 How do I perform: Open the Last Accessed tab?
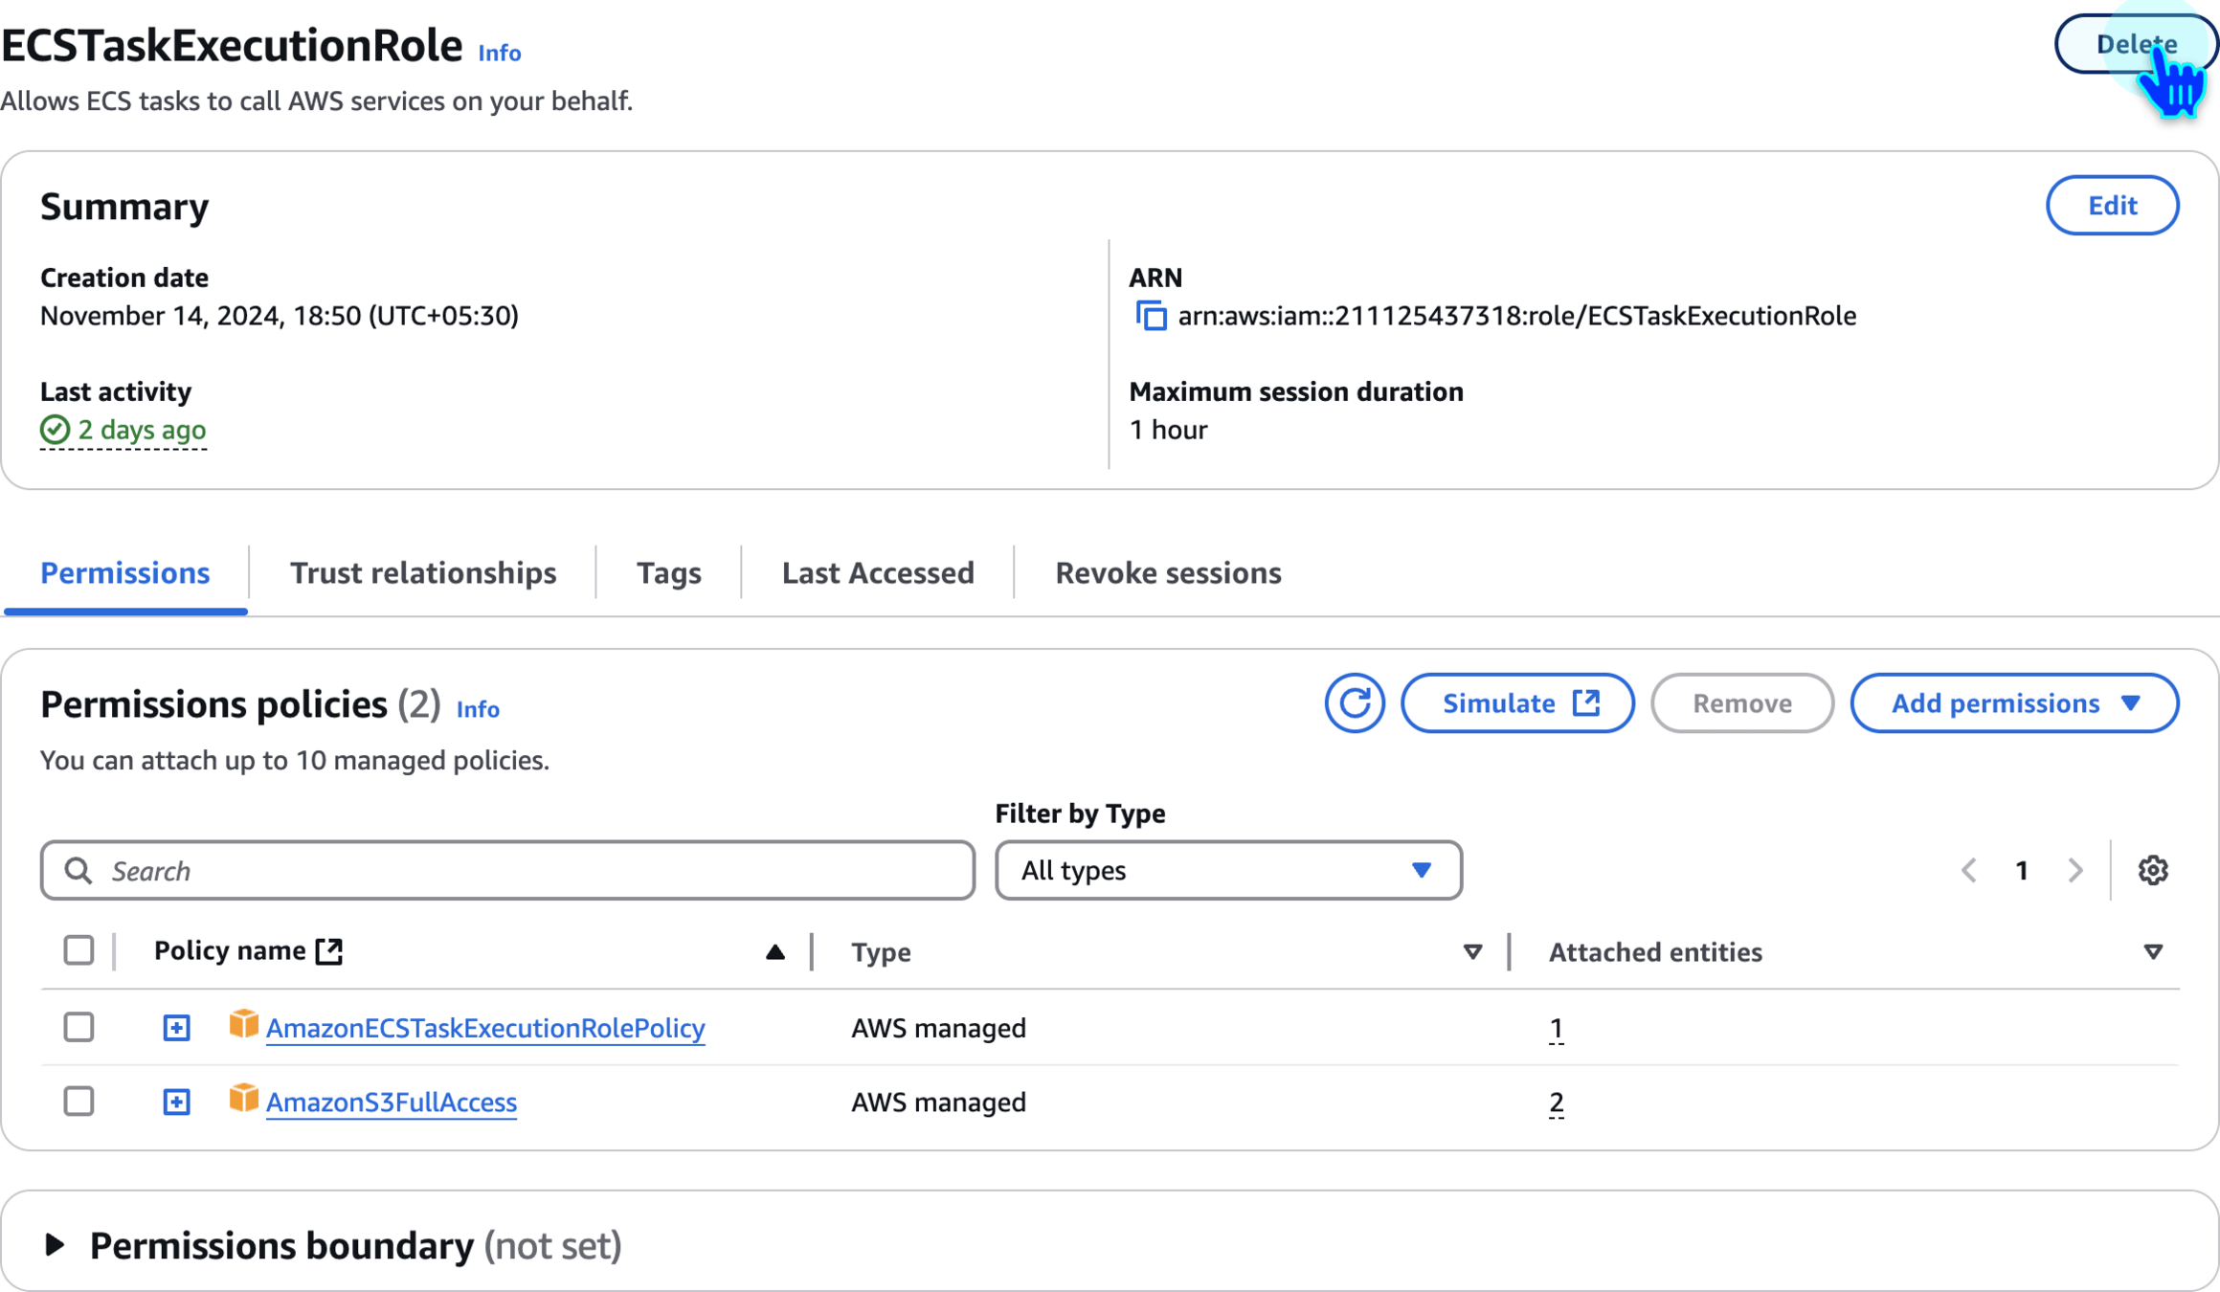[x=877, y=572]
